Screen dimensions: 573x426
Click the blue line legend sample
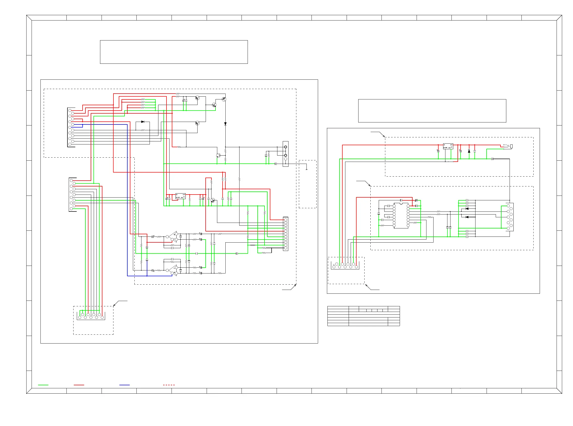(x=124, y=385)
